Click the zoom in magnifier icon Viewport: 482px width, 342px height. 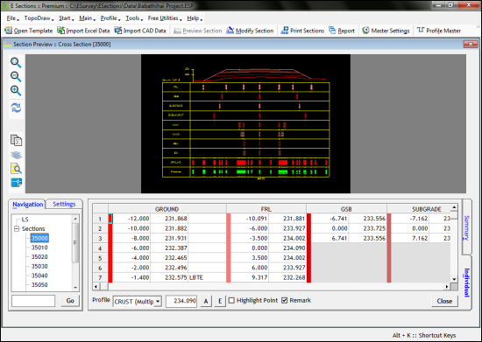click(x=16, y=62)
